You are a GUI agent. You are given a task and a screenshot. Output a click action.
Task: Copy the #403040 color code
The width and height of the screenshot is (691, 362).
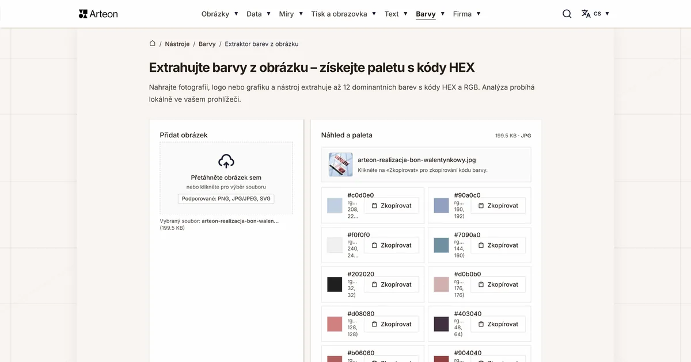pos(498,324)
